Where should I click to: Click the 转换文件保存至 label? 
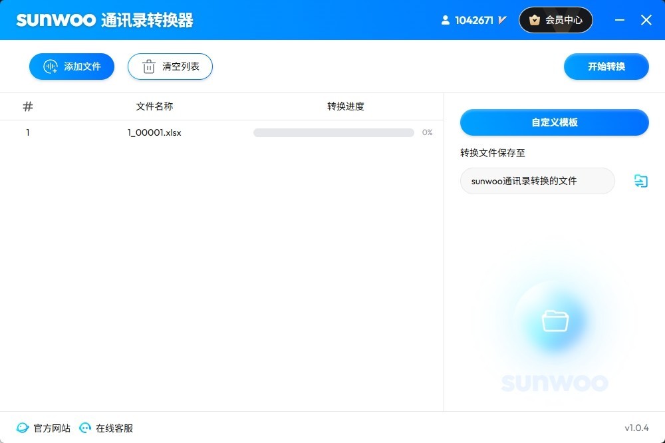pos(492,153)
